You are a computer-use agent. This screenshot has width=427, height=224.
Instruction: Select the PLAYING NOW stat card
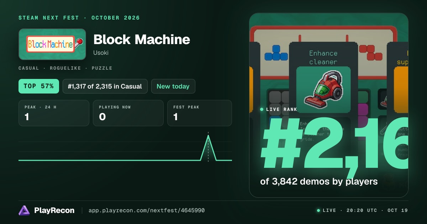coord(128,113)
